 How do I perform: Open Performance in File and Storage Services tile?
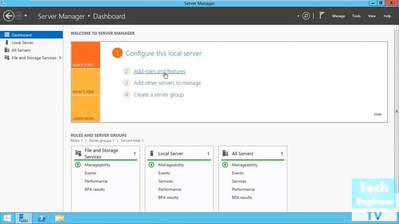pyautogui.click(x=96, y=181)
